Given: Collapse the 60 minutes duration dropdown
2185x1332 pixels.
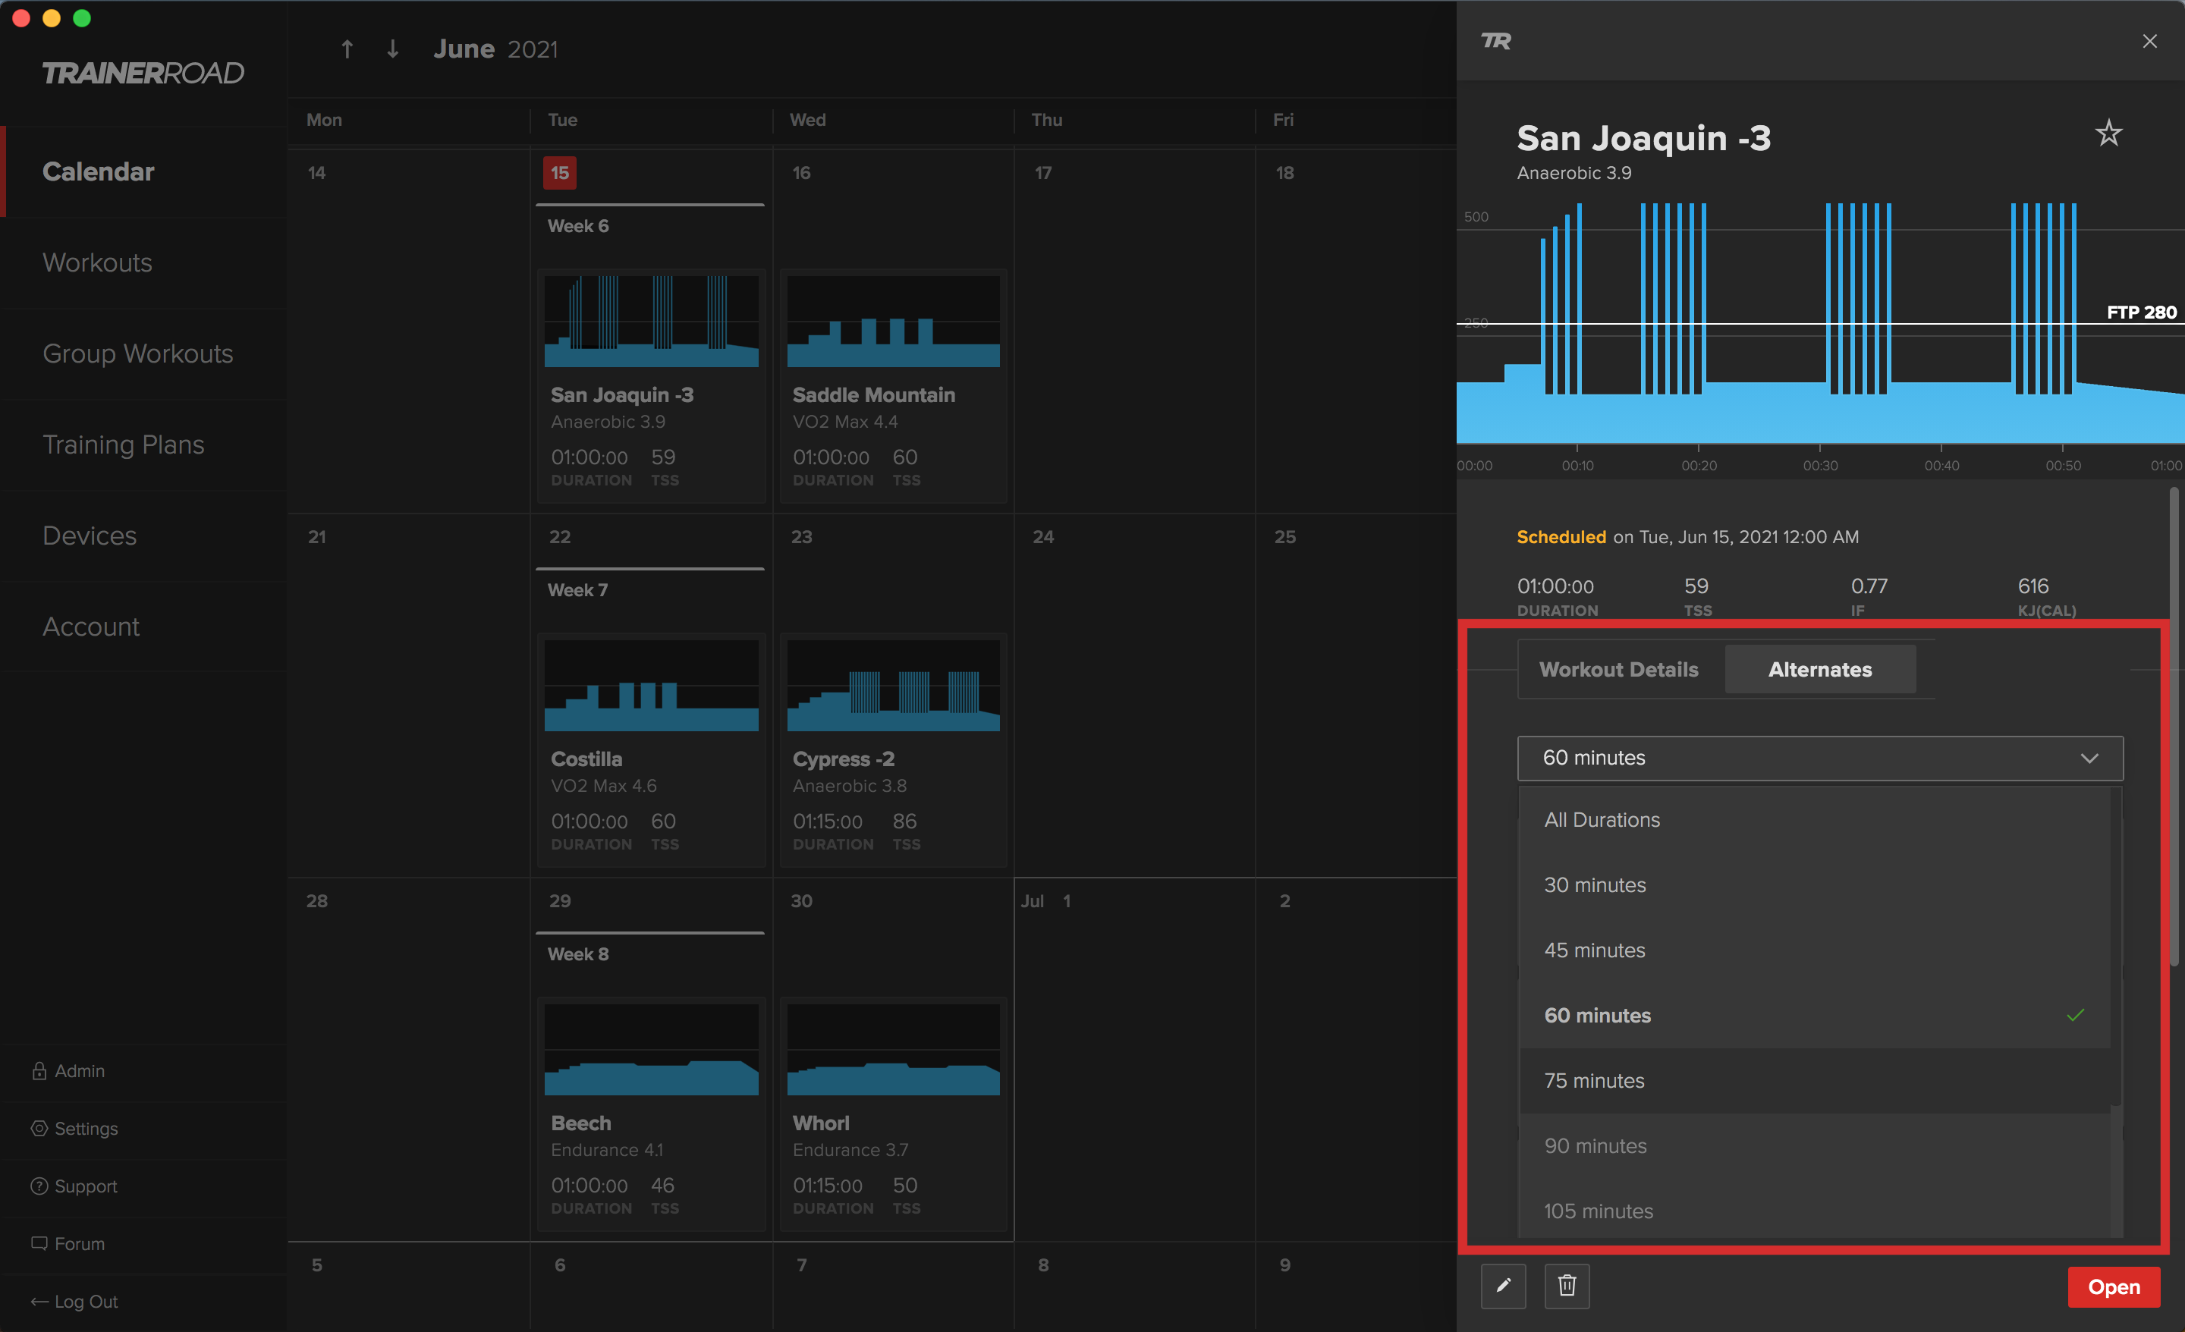Looking at the screenshot, I should click(1819, 759).
